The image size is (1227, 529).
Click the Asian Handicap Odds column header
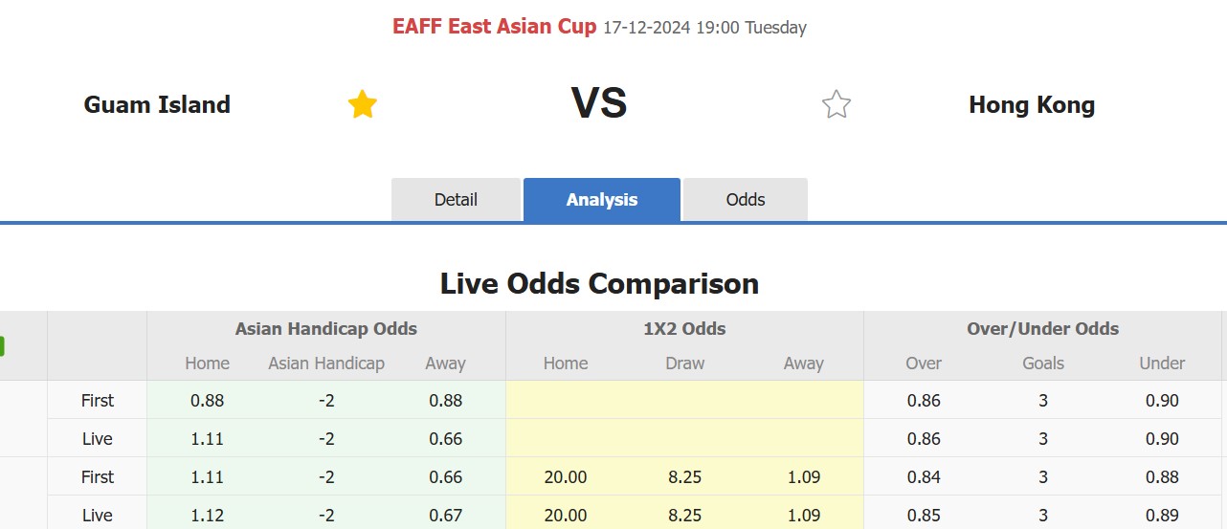click(x=326, y=329)
